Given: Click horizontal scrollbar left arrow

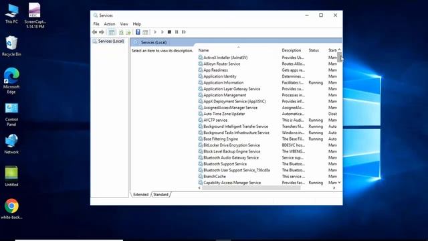Looking at the screenshot, I should (x=199, y=188).
